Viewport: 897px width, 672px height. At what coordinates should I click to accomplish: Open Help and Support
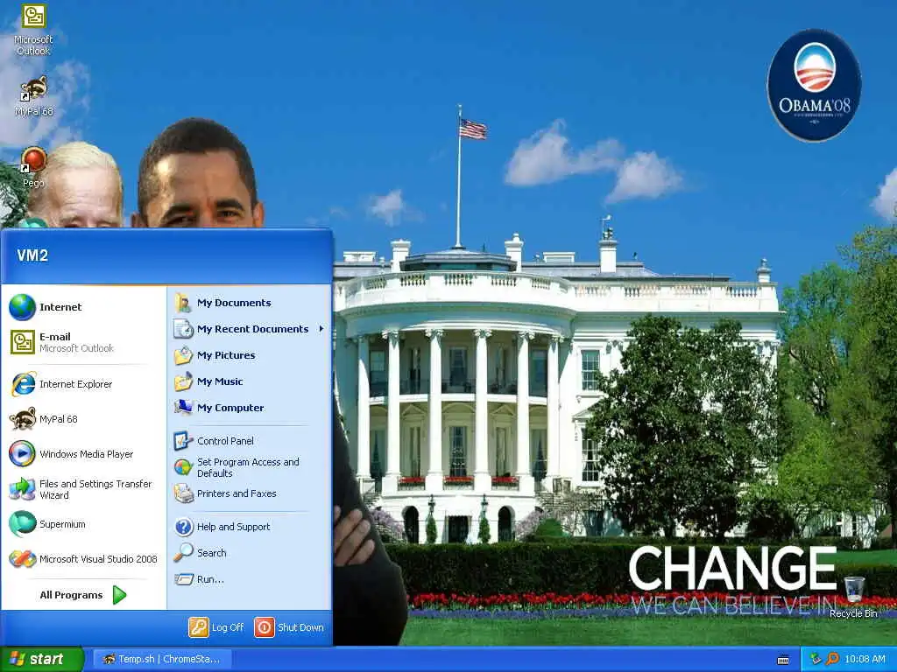[250, 526]
